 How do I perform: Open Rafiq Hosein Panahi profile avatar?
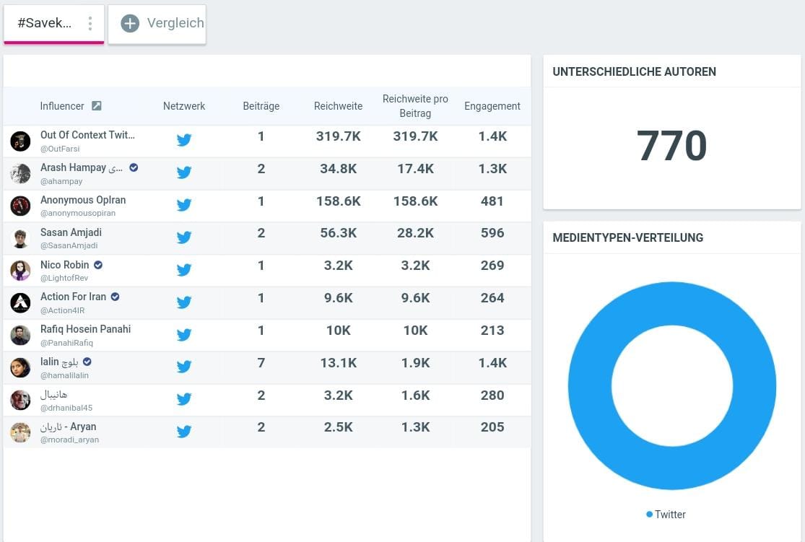[x=20, y=335]
